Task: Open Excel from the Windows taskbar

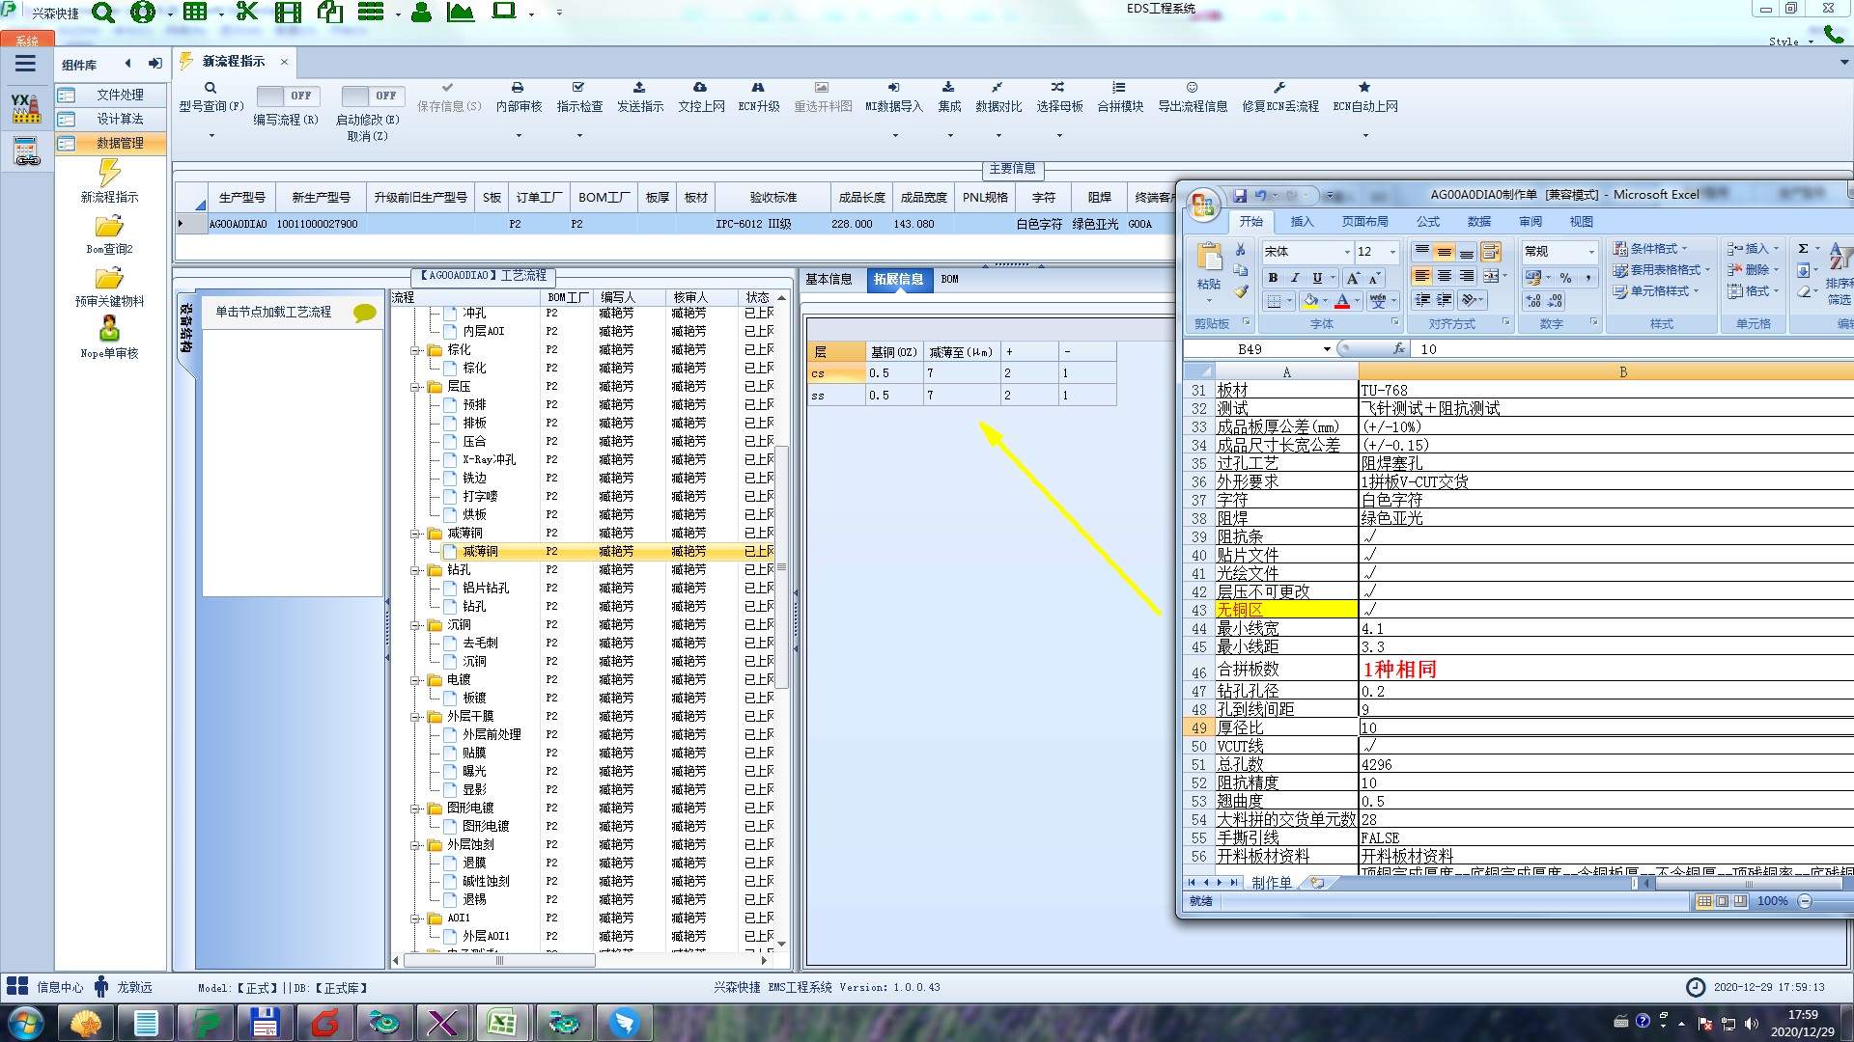Action: (x=501, y=1022)
